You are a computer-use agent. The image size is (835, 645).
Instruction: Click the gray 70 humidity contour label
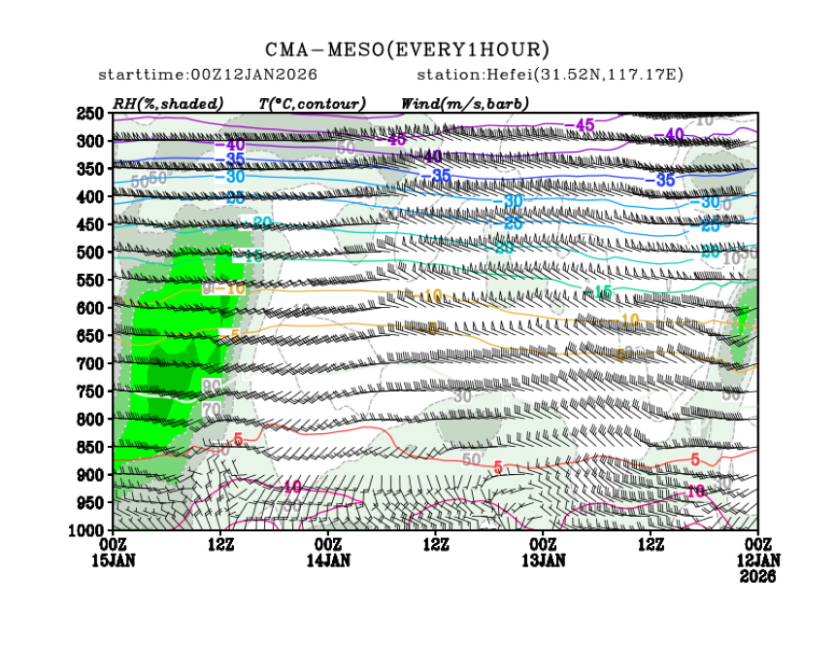[212, 410]
